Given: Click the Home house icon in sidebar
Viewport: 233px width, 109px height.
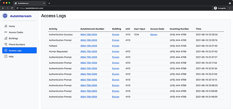Looking at the screenshot, I should pyautogui.click(x=6, y=26).
